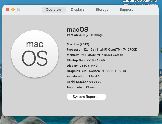Switch to the Overview tab

(53, 10)
